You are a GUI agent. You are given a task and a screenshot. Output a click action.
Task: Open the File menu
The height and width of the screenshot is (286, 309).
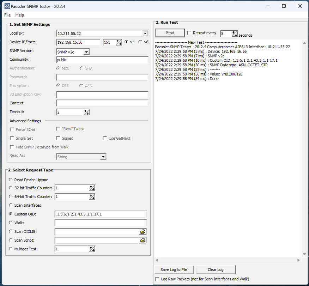[7, 15]
